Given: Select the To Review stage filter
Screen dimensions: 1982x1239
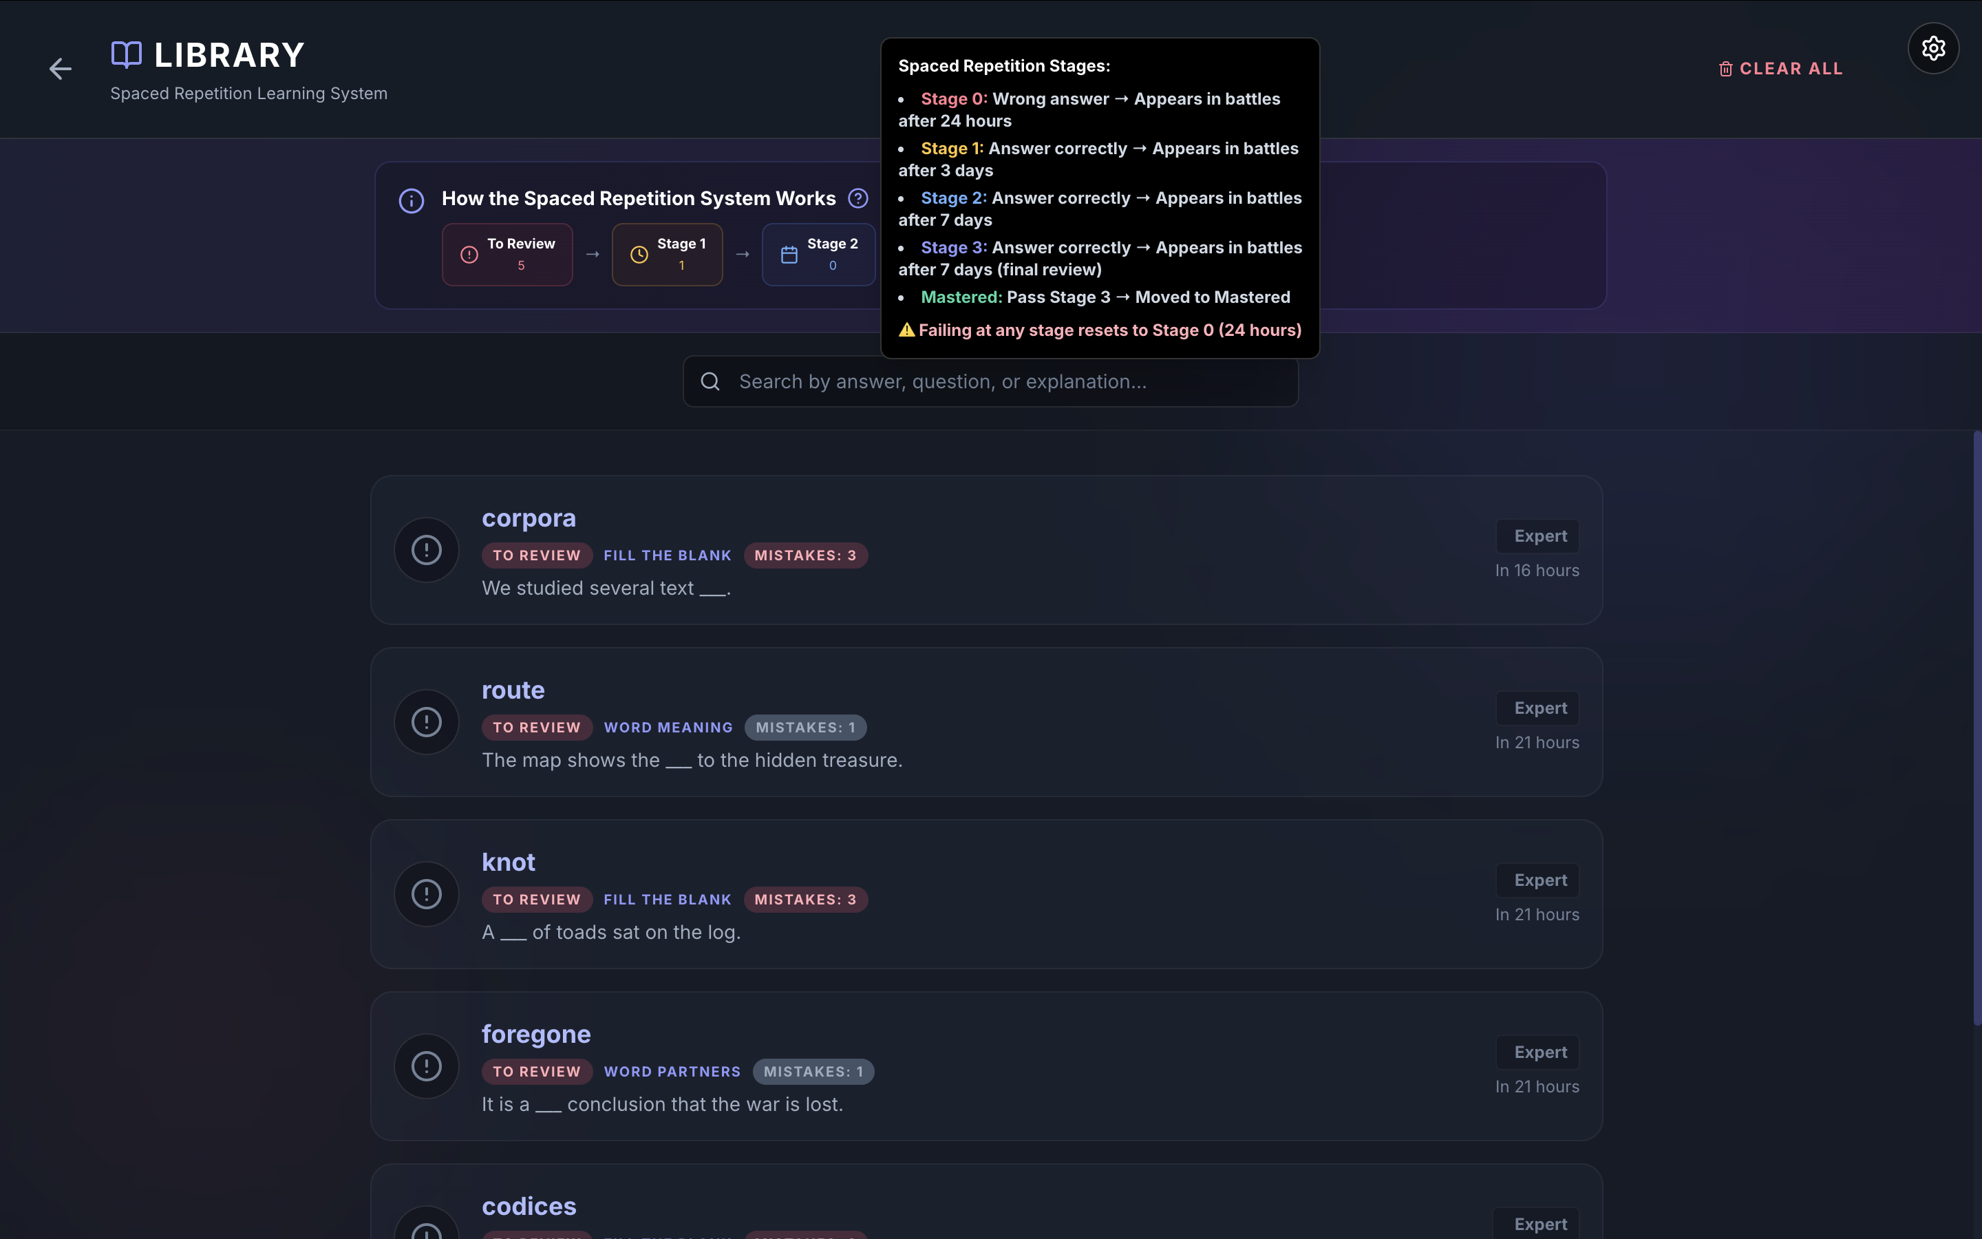Looking at the screenshot, I should 507,255.
